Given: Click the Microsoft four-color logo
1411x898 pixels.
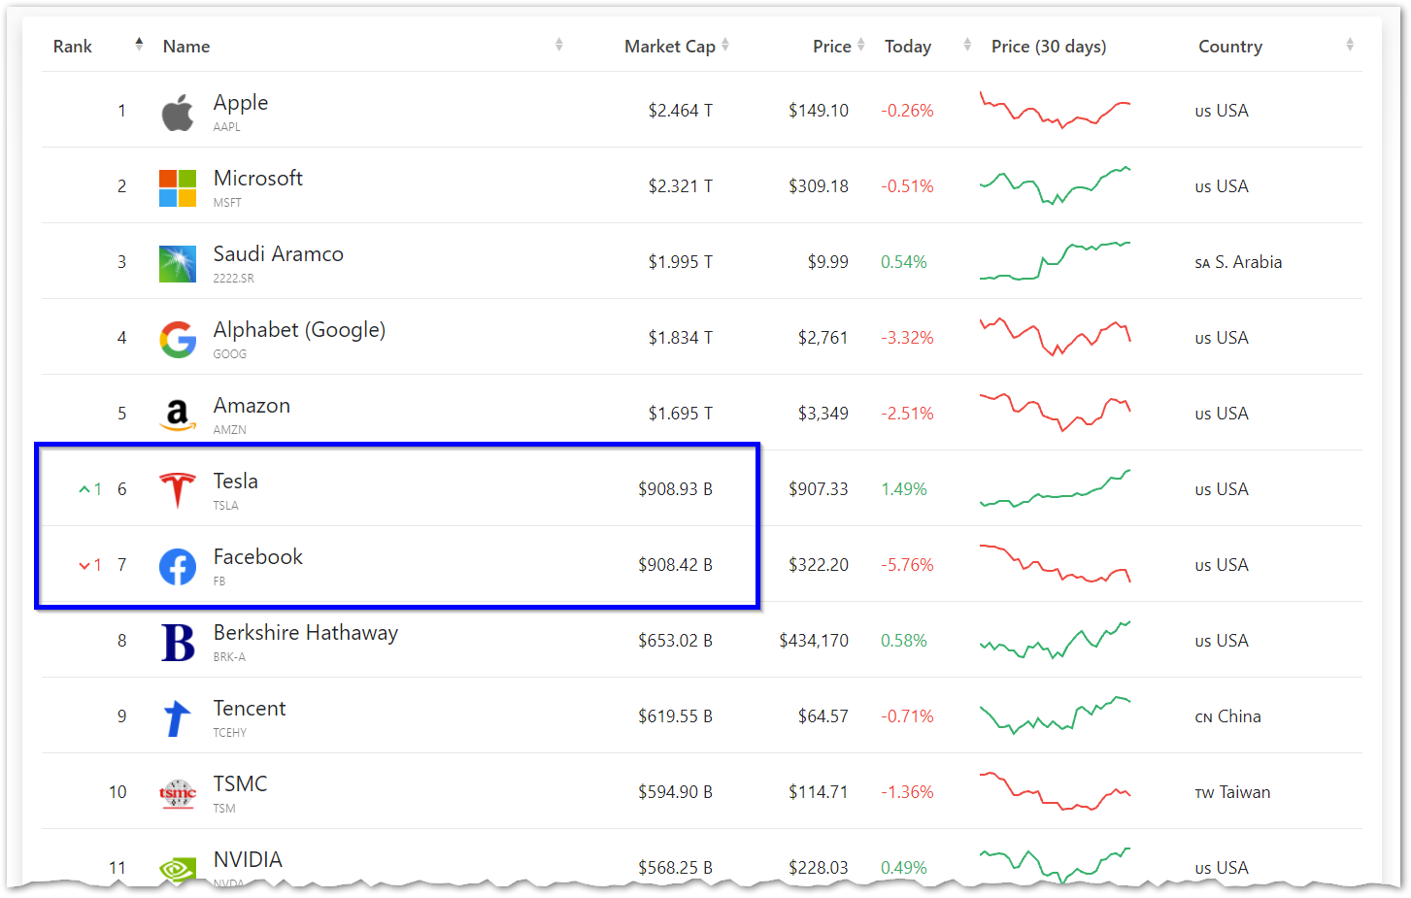Looking at the screenshot, I should pos(178,188).
